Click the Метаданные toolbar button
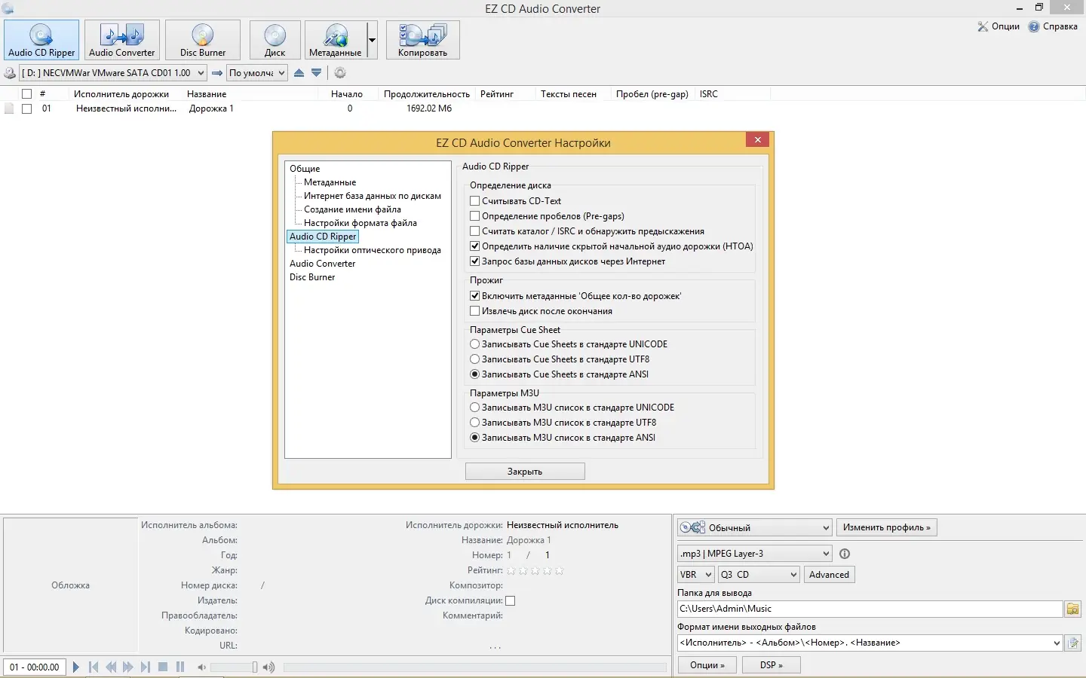The image size is (1086, 678). tap(336, 40)
